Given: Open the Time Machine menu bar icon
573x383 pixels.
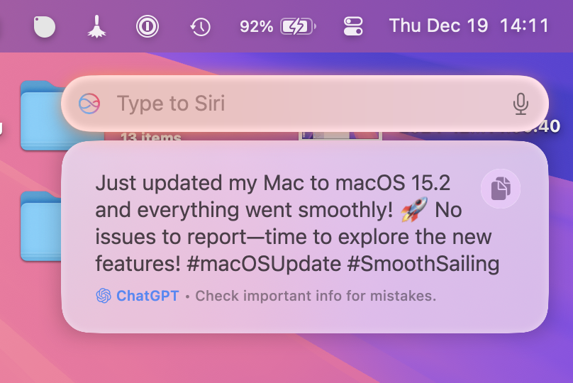Looking at the screenshot, I should pos(200,27).
